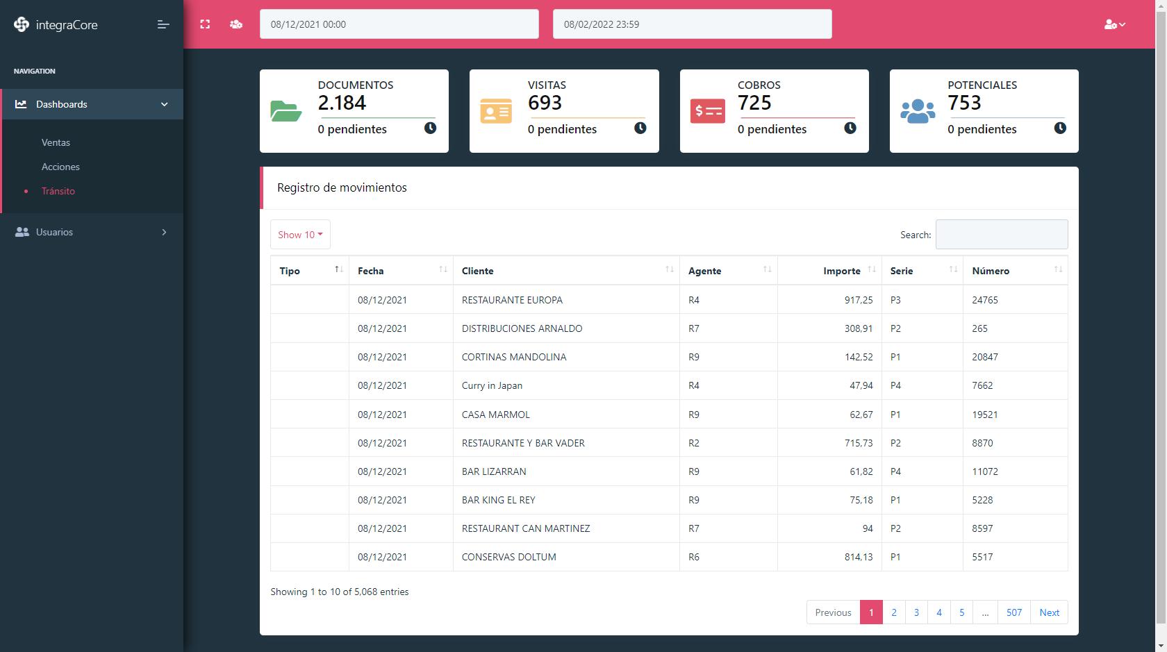This screenshot has height=652, width=1167.
Task: Click the clock icon on Cobros card
Action: pos(850,128)
